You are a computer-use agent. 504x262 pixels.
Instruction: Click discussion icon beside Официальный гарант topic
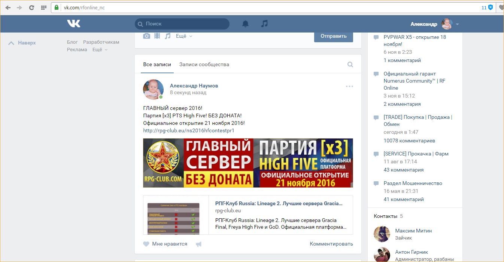(376, 74)
